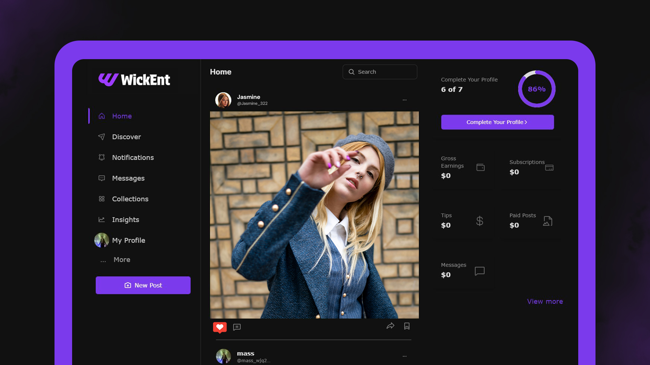Click the wallet icon beside Gross Earnings
Viewport: 650px width, 365px height.
pos(480,167)
